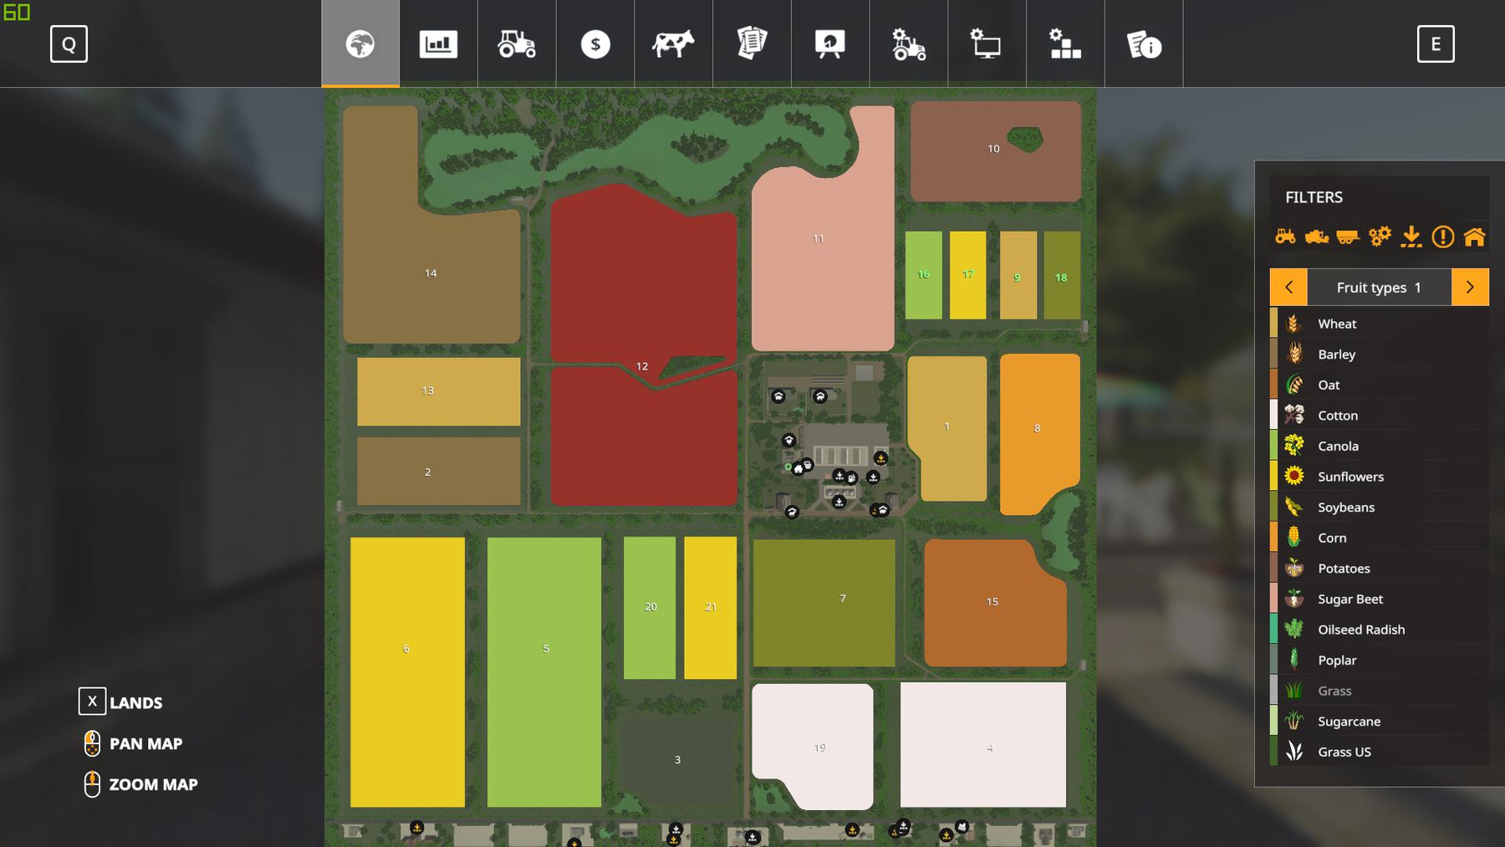This screenshot has height=847, width=1505.
Task: Select the world map tab
Action: [360, 44]
